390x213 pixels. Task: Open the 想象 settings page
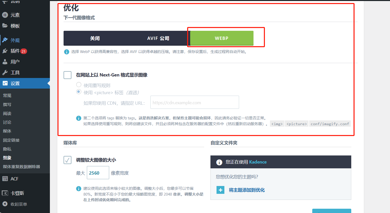click(7, 158)
